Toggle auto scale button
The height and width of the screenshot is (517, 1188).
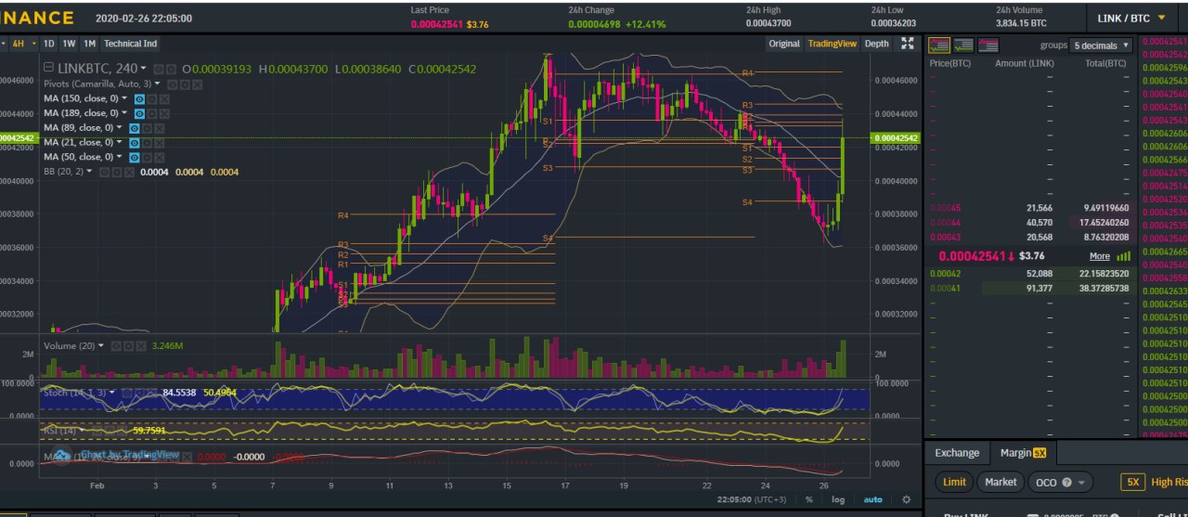coord(872,499)
